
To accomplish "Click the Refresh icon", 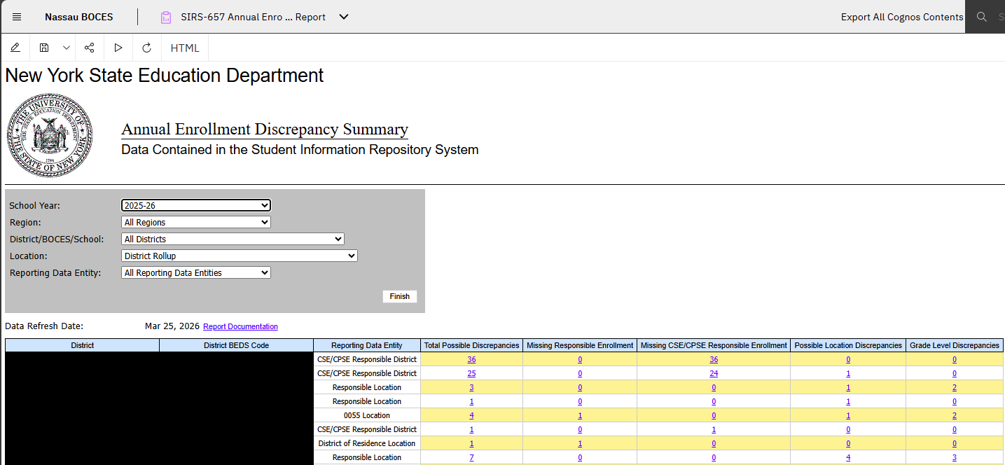I will click(x=146, y=48).
